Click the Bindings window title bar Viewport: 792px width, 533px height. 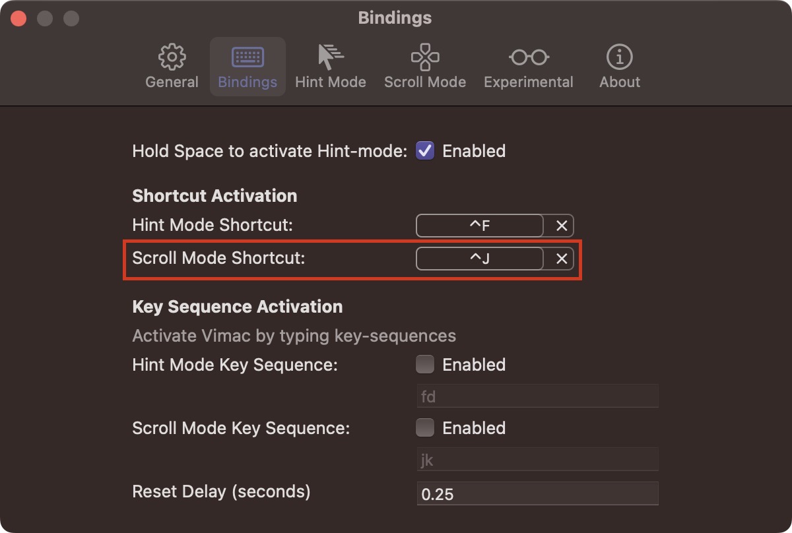click(395, 18)
